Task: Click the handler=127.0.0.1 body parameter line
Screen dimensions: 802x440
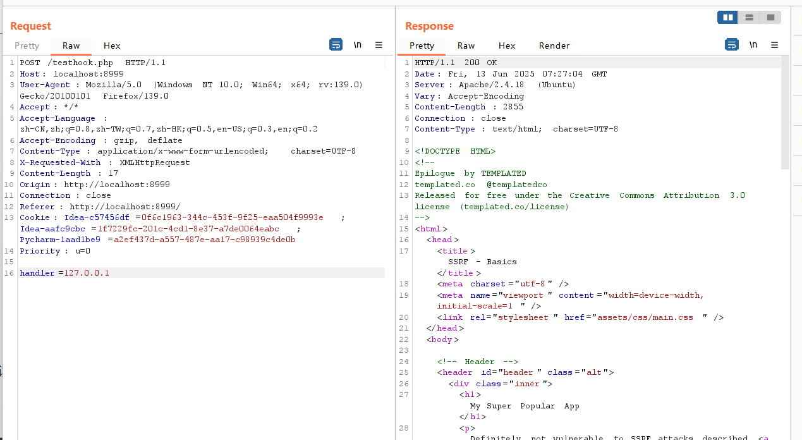Action: click(x=64, y=273)
